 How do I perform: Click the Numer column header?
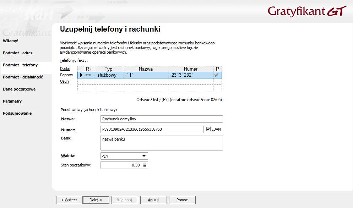click(x=191, y=69)
